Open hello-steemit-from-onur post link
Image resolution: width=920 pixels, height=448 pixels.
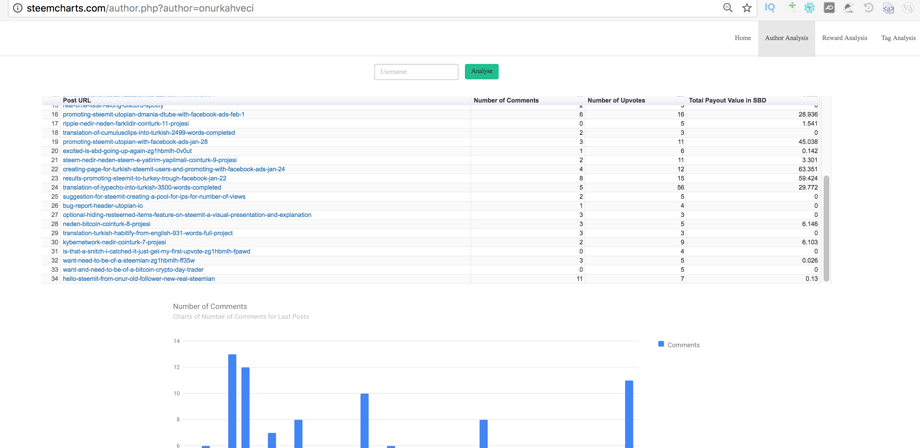tap(139, 279)
